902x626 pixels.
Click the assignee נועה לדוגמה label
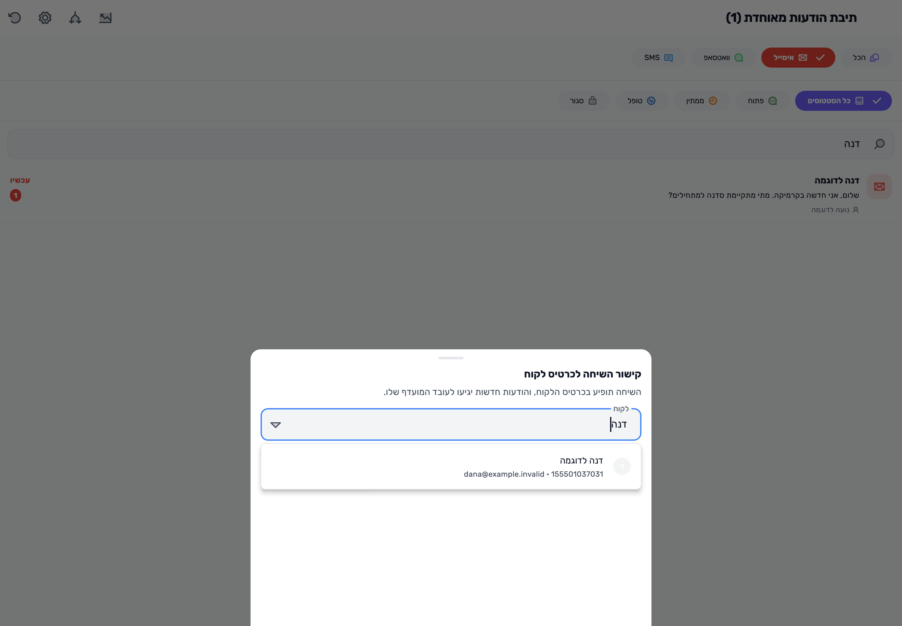(835, 210)
